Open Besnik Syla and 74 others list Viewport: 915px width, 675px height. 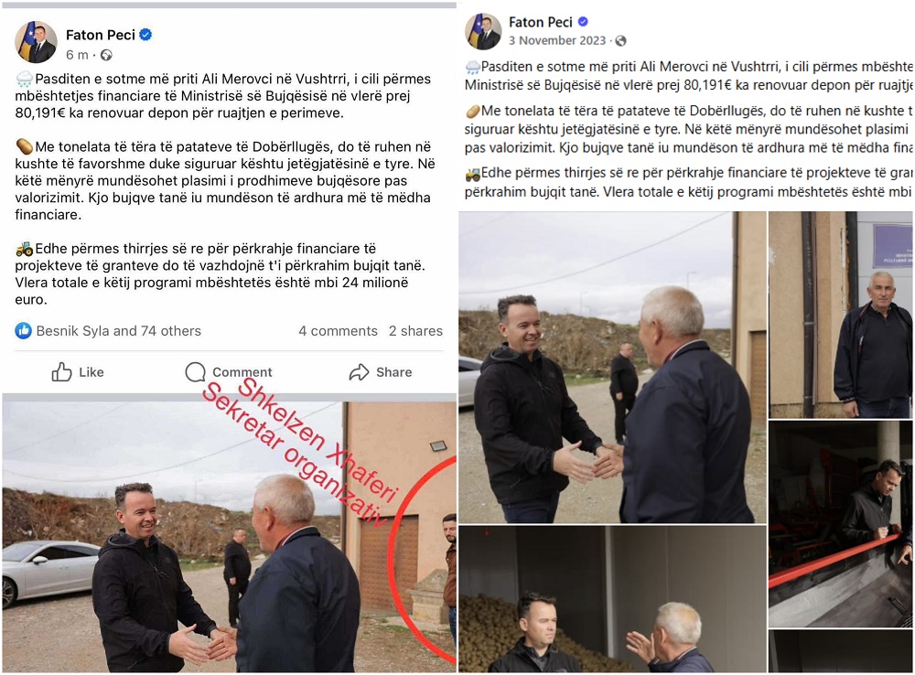click(118, 331)
